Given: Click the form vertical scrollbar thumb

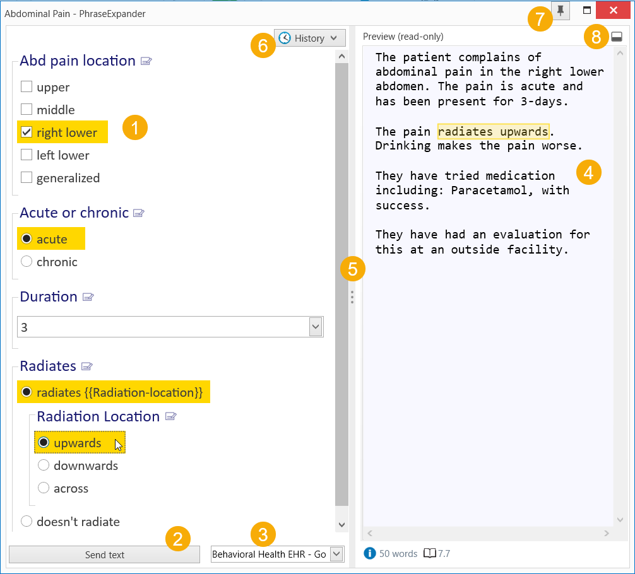Looking at the screenshot, I should [x=341, y=284].
